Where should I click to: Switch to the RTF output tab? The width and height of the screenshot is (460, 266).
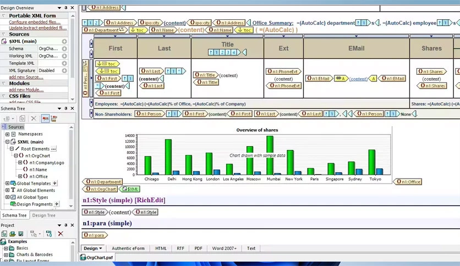[x=180, y=248]
